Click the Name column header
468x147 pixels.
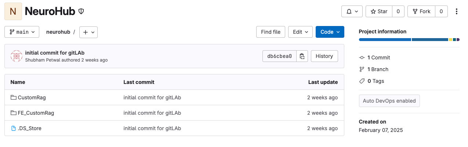tap(18, 82)
